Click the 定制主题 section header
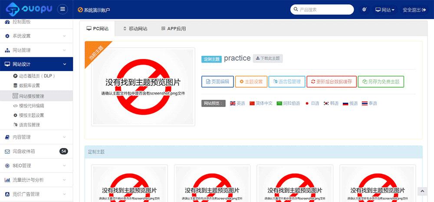The height and width of the screenshot is (202, 434). pos(253,152)
